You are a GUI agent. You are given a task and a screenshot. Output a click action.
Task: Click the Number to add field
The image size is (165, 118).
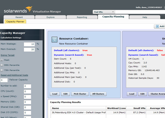(x=28, y=86)
